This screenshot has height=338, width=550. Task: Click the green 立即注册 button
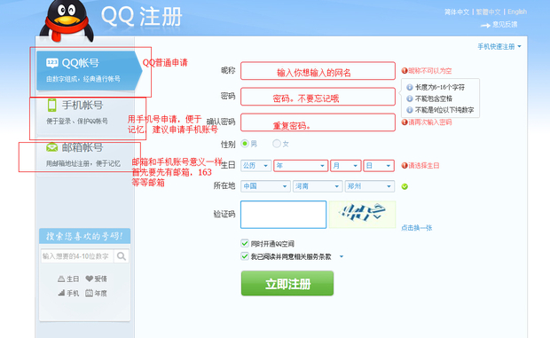coord(287,283)
